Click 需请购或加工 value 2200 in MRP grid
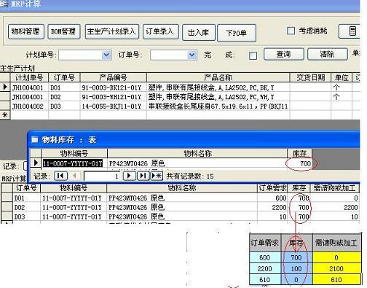Screen dimensions: 367x288 335,207
